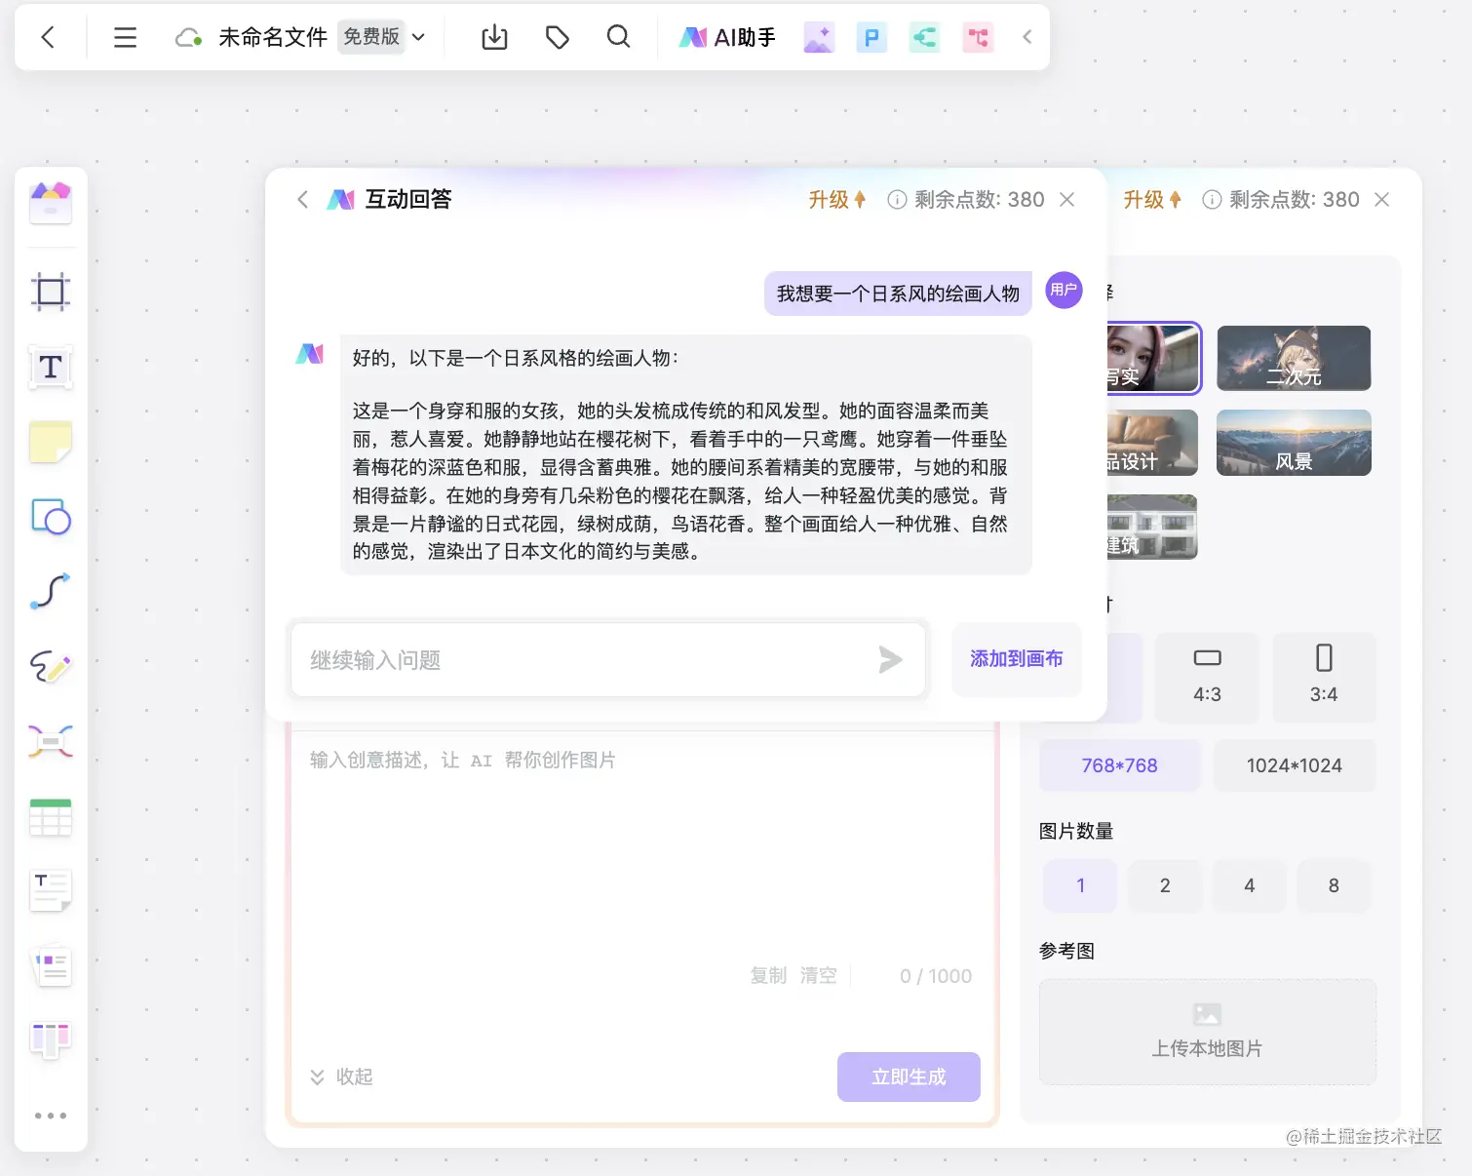The height and width of the screenshot is (1176, 1472).
Task: Open the template library sidebar icon
Action: pos(51,202)
